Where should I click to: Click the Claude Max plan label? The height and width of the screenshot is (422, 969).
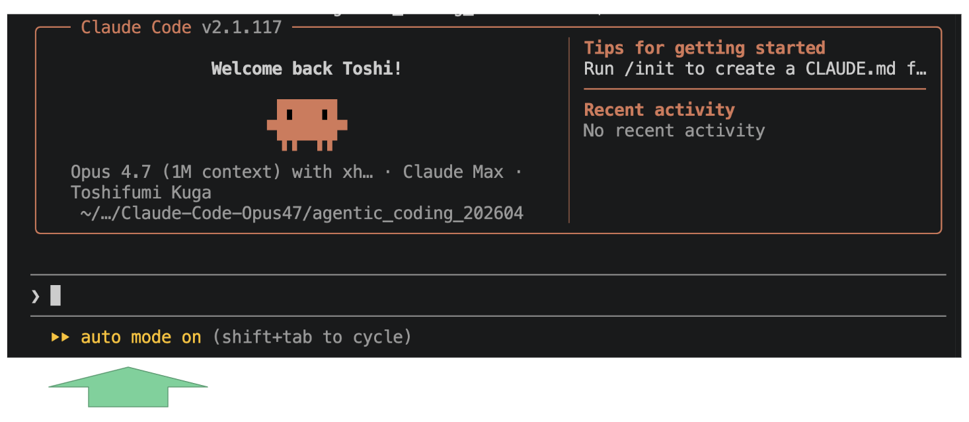453,172
